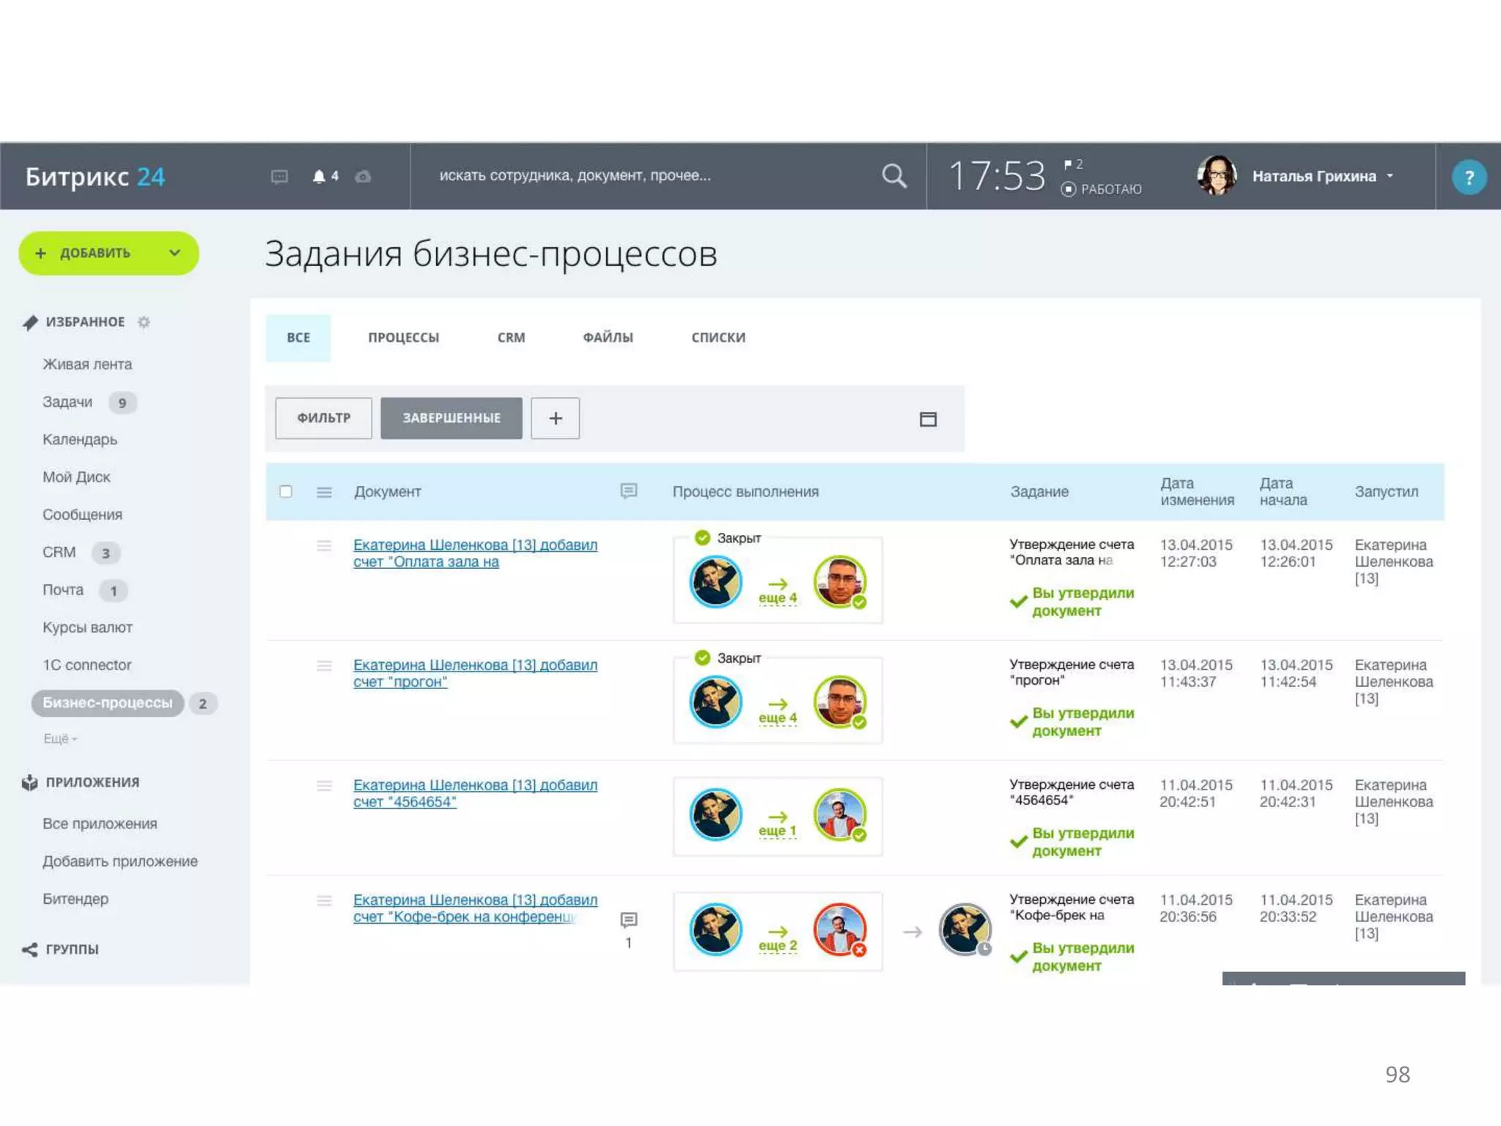Expand еще 4 participants in first row

point(777,598)
